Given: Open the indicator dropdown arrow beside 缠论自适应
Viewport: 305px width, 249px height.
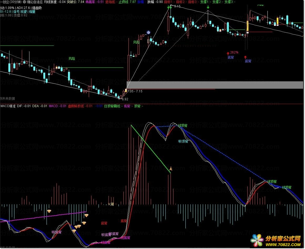Looking at the screenshot, I should pyautogui.click(x=24, y=2).
